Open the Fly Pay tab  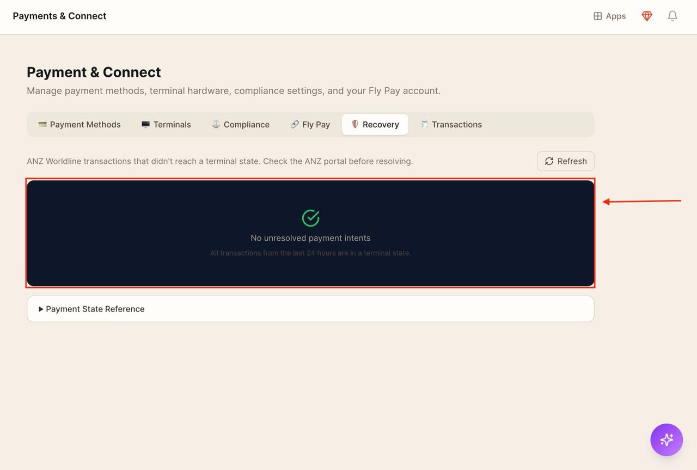coord(310,124)
